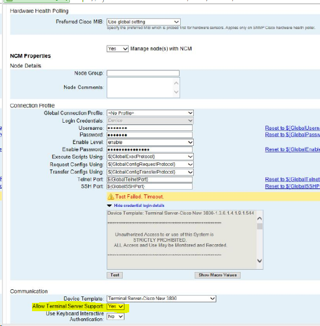320x326 pixels.
Task: Click Show Macro Values button
Action: (x=217, y=275)
